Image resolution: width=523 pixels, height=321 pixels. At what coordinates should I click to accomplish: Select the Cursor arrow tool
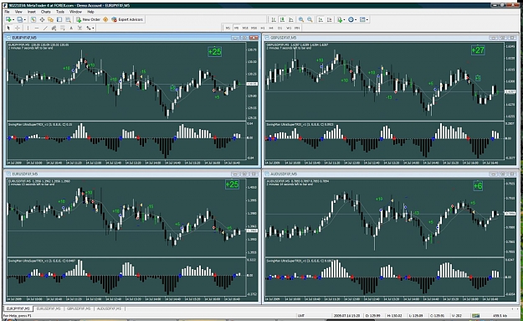[x=8, y=28]
